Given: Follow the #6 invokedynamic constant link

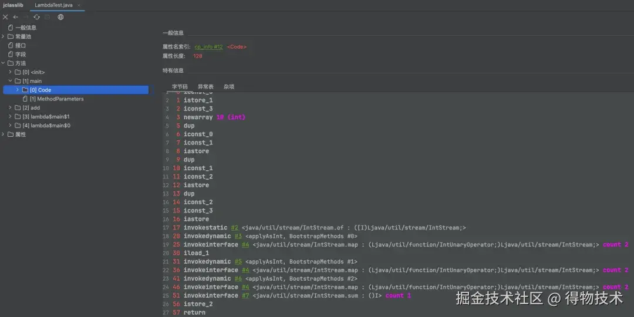Looking at the screenshot, I should [x=238, y=279].
